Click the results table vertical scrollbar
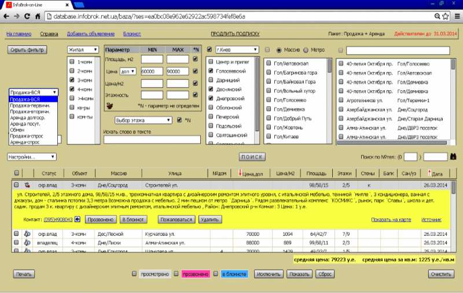The width and height of the screenshot is (463, 293). pyautogui.click(x=453, y=216)
